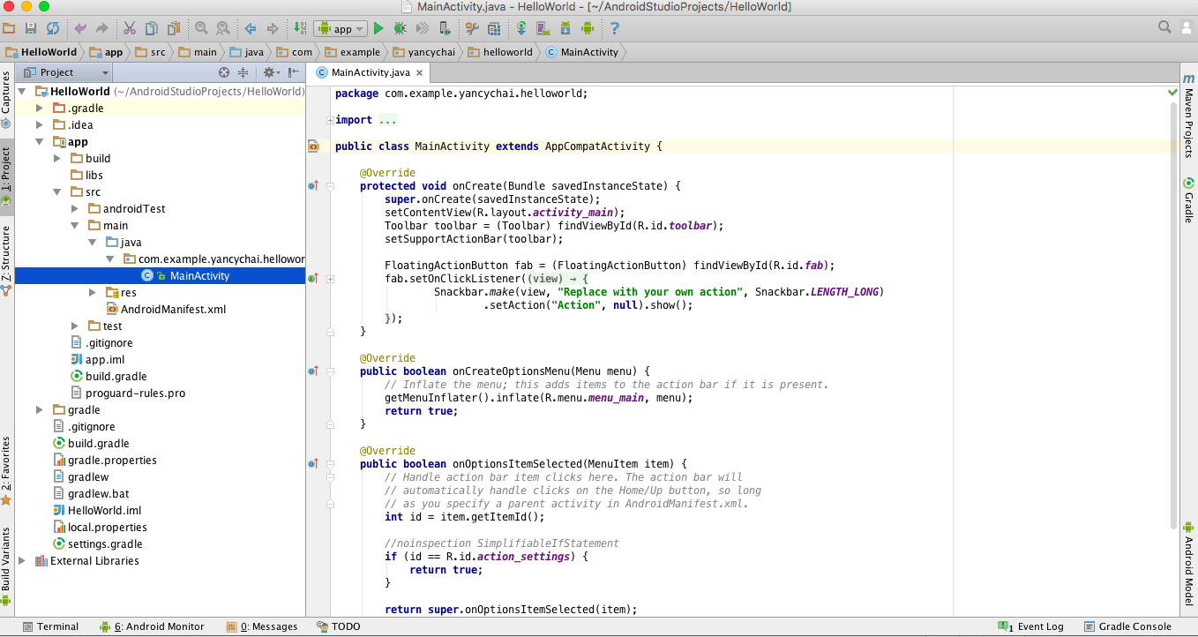The image size is (1198, 637).
Task: Click the Copy toolbar icon
Action: tap(152, 28)
